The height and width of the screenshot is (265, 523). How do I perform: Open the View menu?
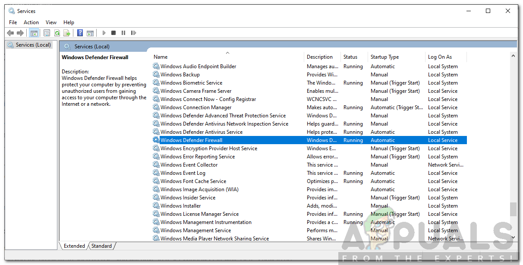(x=51, y=22)
